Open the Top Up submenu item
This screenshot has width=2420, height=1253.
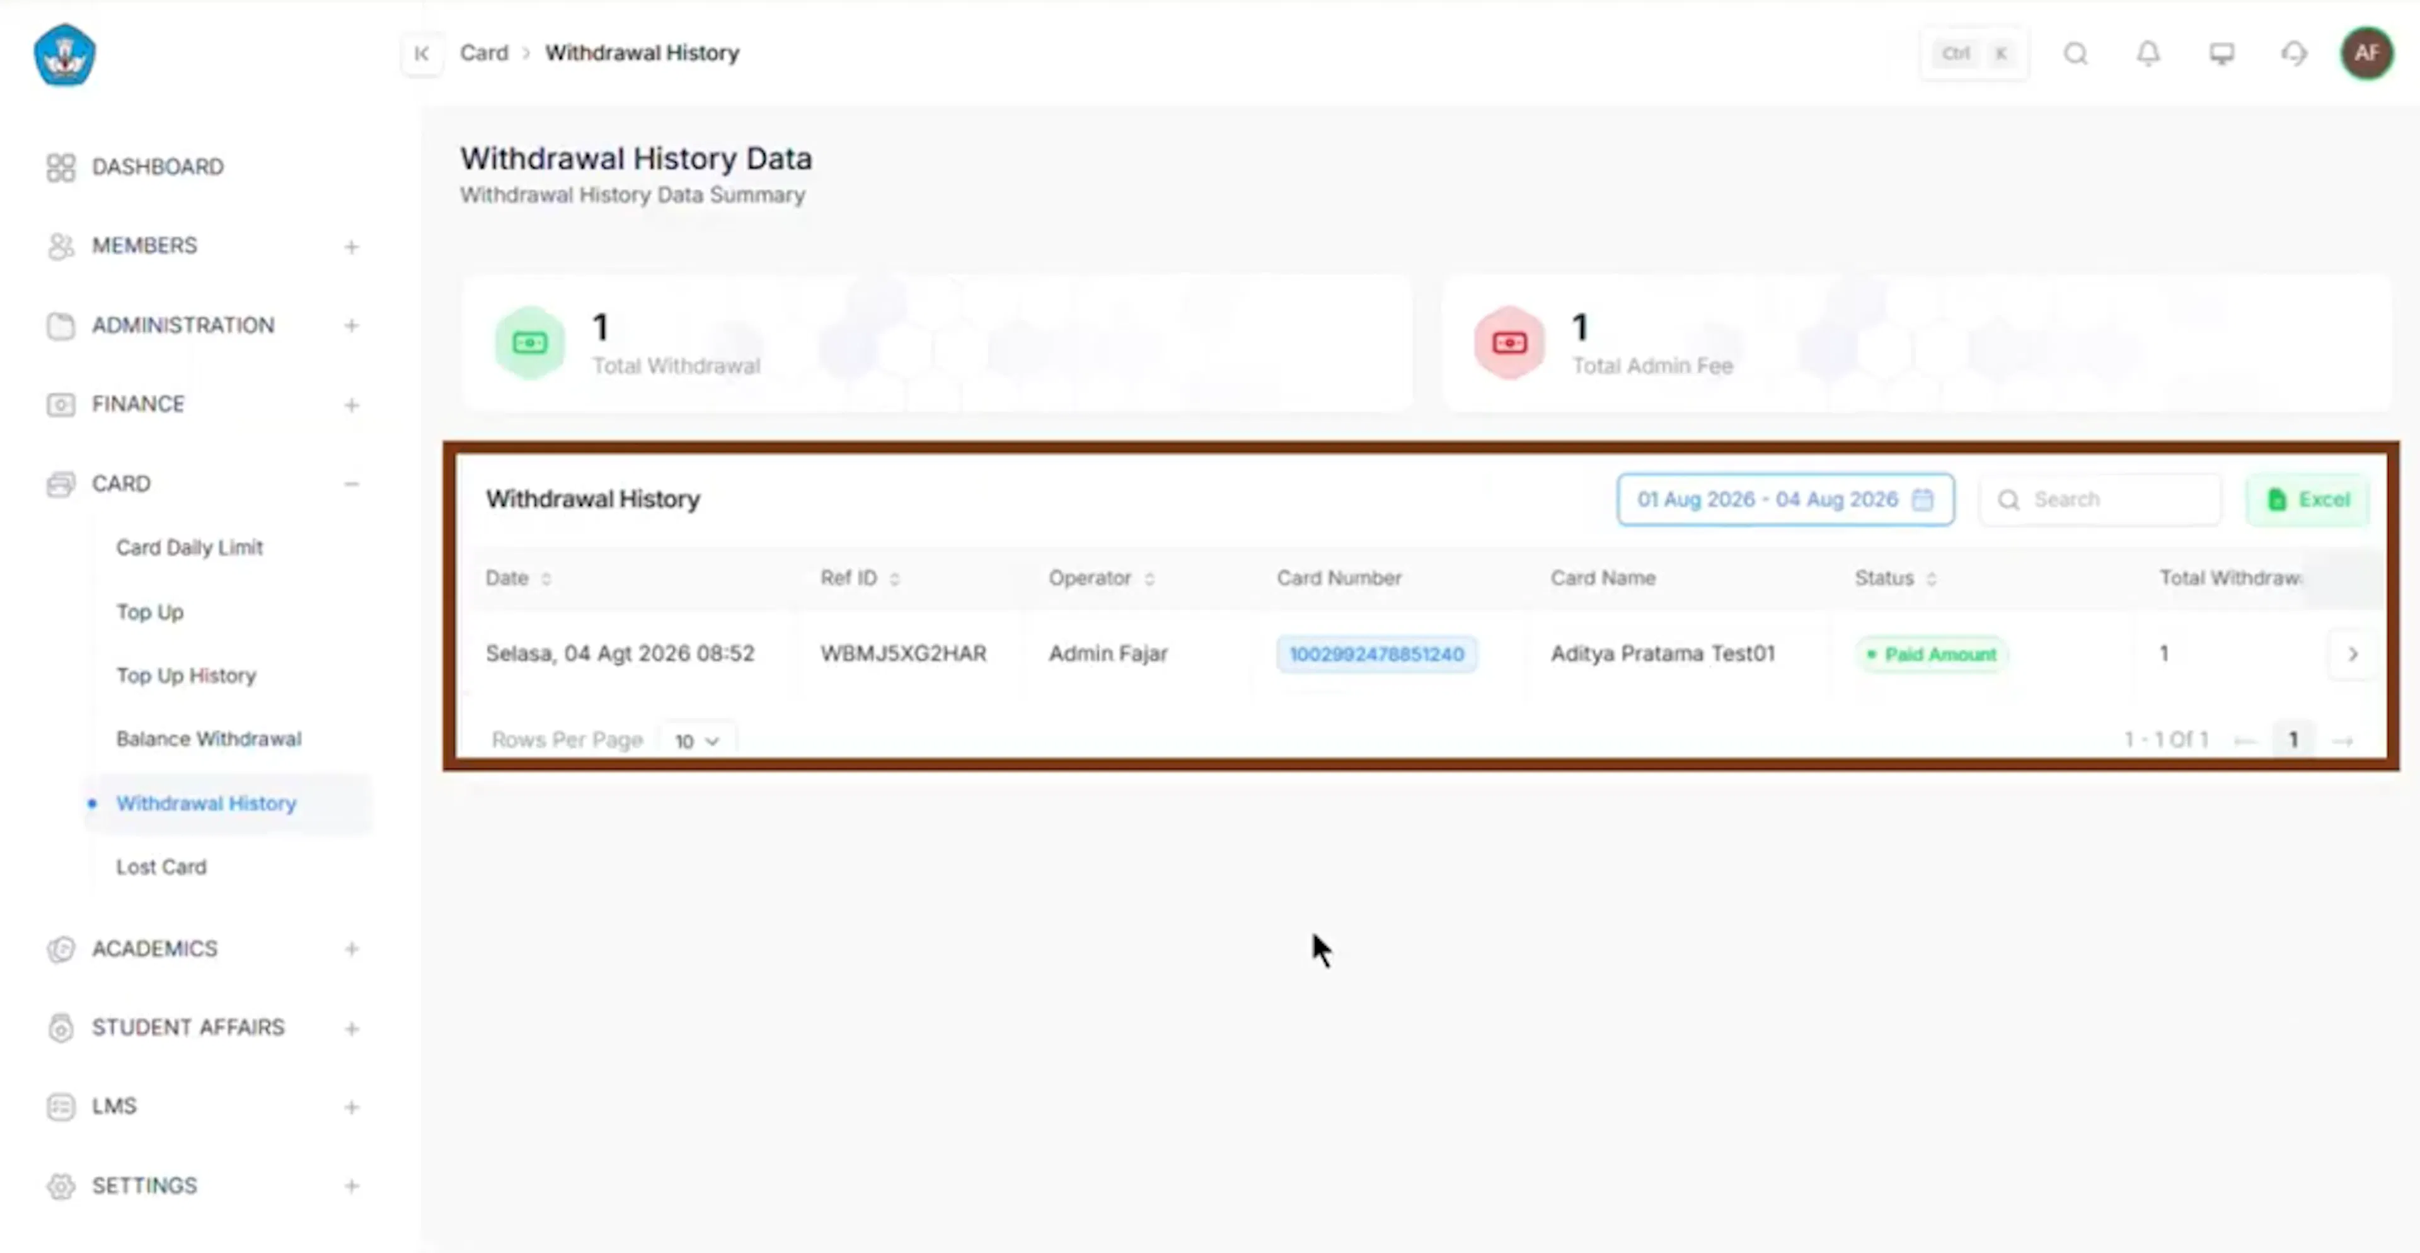pyautogui.click(x=151, y=612)
